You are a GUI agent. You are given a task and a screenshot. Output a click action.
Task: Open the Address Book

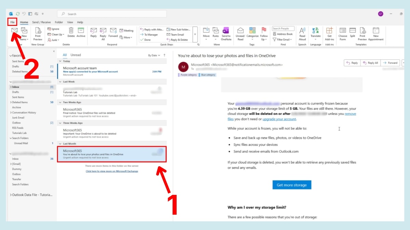click(283, 34)
